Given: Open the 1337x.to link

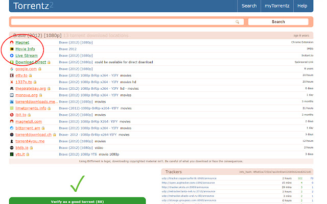Looking at the screenshot, I should click(x=24, y=82).
